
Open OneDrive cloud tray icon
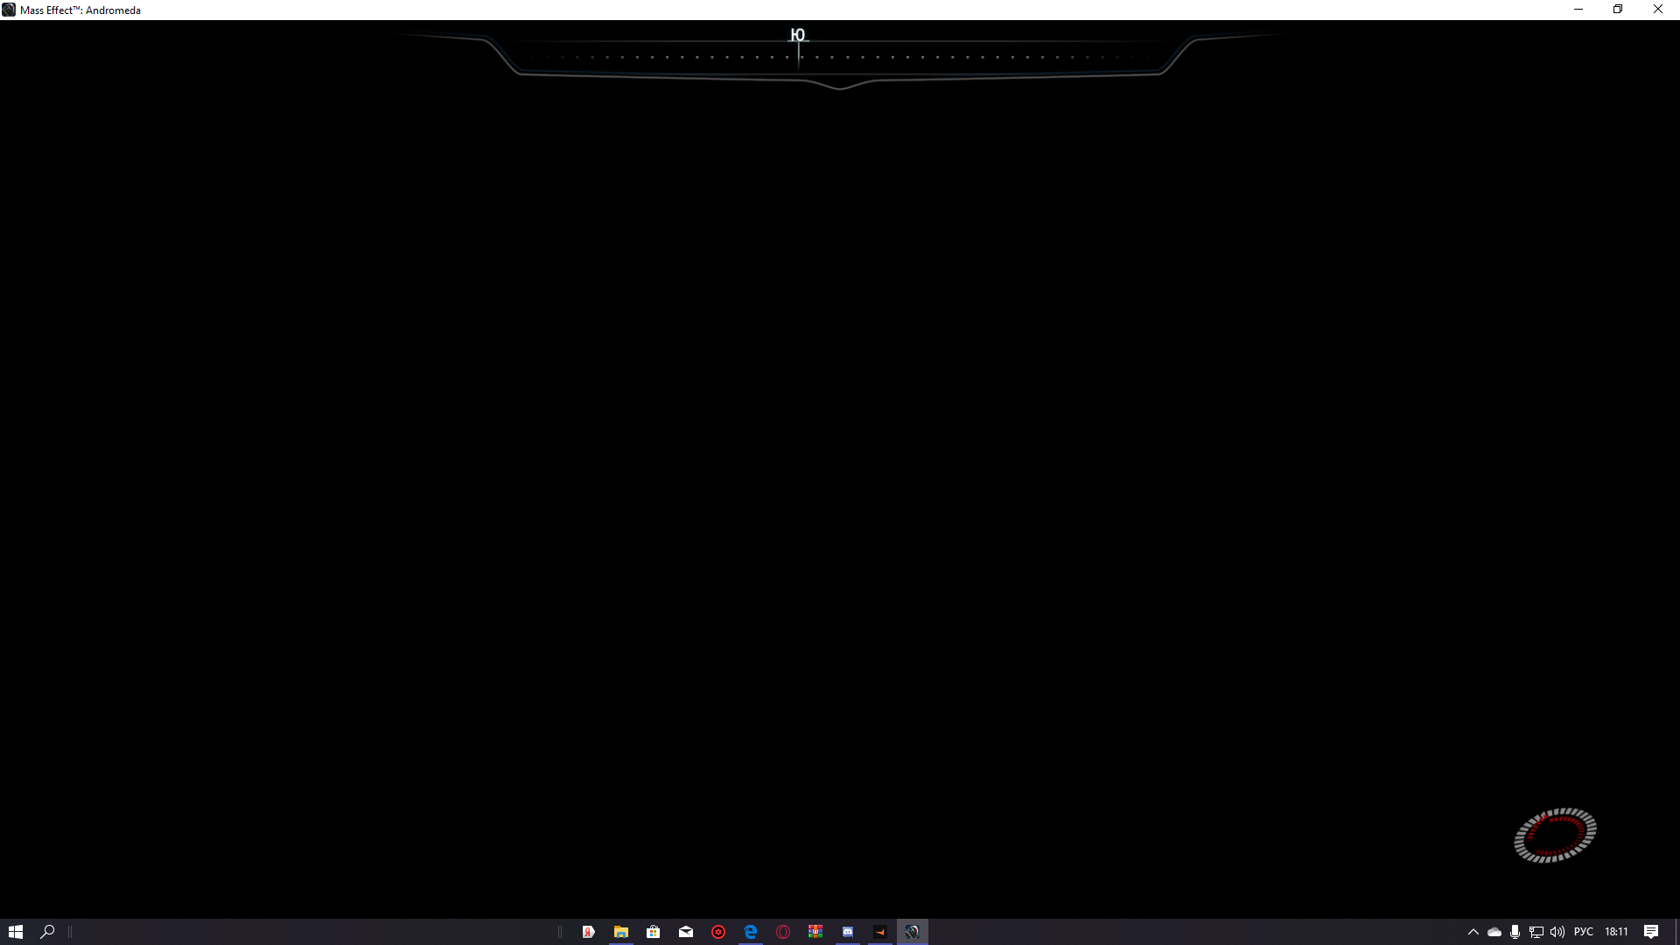click(x=1494, y=932)
